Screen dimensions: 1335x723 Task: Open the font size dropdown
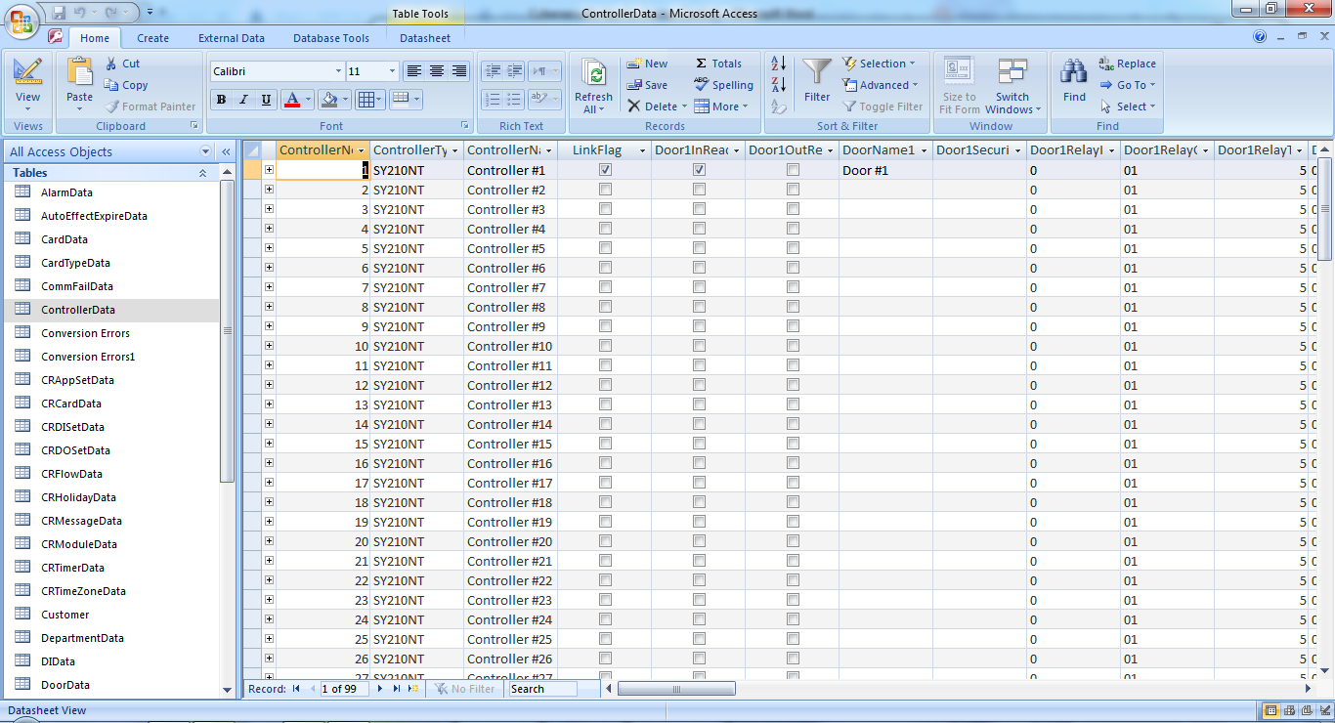[390, 70]
